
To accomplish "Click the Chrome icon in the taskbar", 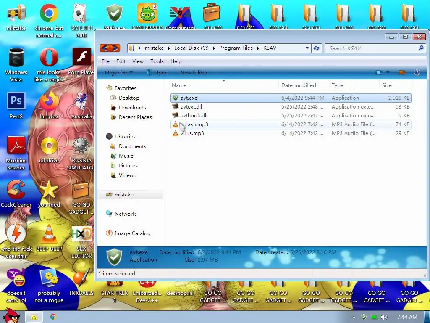I will coord(53,317).
